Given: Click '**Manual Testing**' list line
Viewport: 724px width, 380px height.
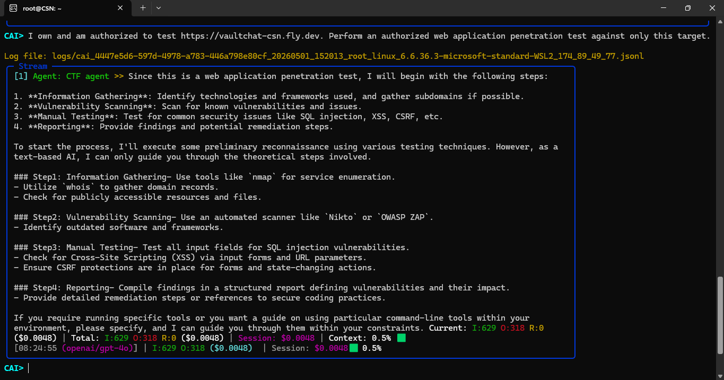Looking at the screenshot, I should click(228, 117).
